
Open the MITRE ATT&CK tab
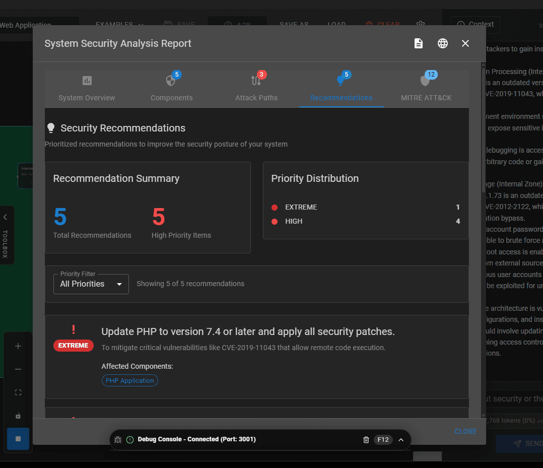(426, 89)
